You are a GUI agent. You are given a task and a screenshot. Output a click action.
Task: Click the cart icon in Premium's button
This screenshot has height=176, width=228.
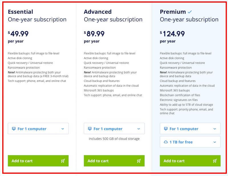pyautogui.click(x=215, y=161)
